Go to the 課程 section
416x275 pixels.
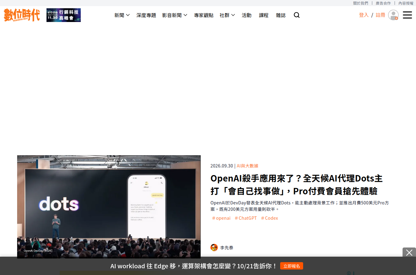(x=264, y=15)
